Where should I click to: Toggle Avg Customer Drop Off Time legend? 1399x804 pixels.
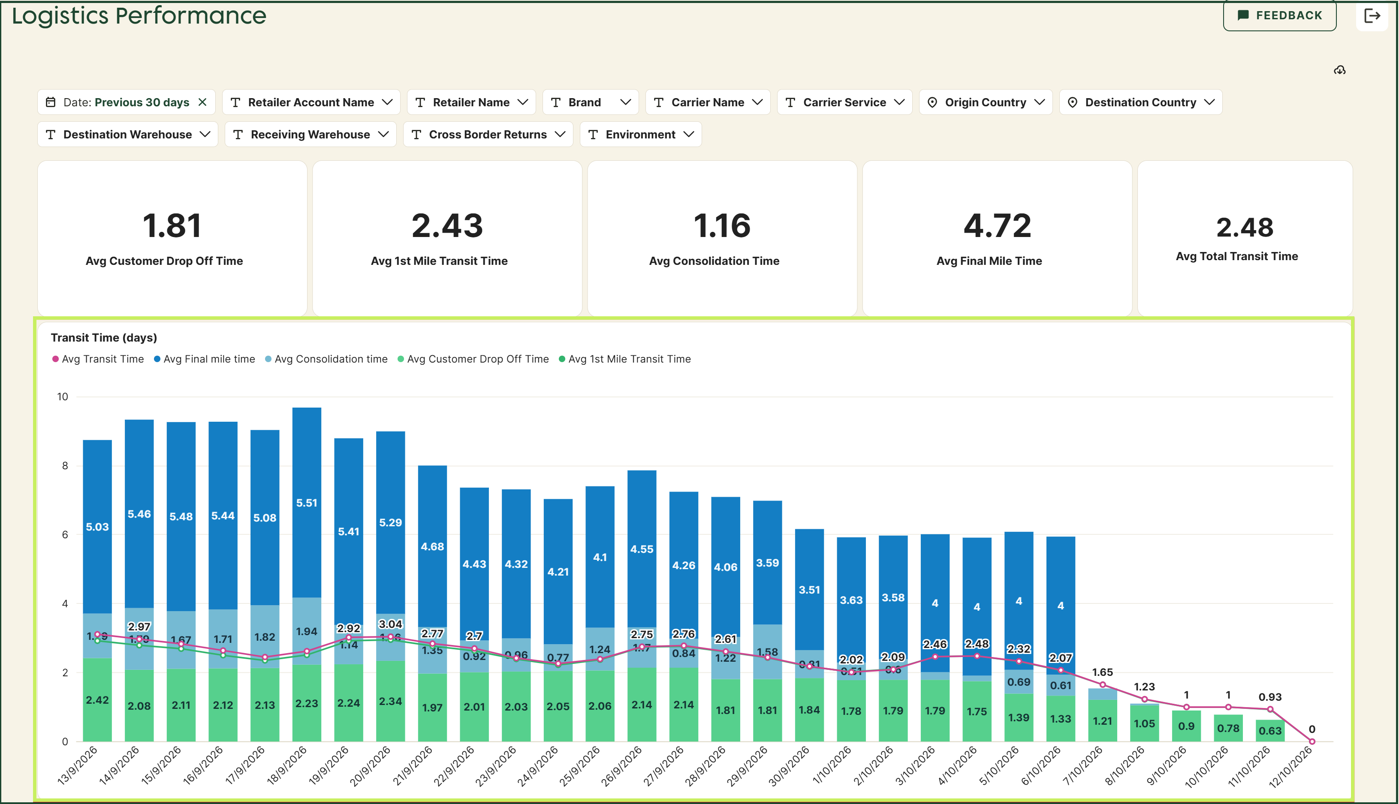point(473,359)
